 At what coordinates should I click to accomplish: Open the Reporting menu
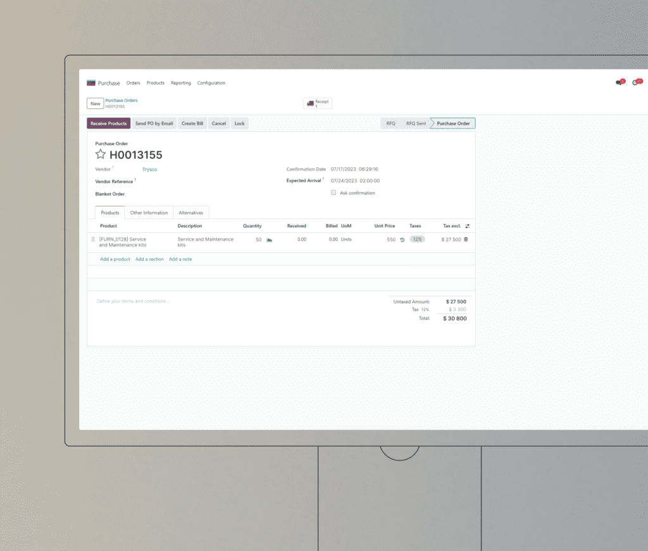click(x=180, y=83)
